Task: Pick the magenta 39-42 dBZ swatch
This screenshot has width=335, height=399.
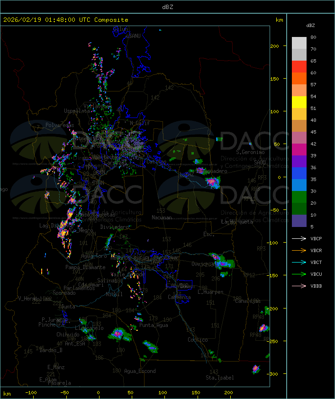Action: 299,150
